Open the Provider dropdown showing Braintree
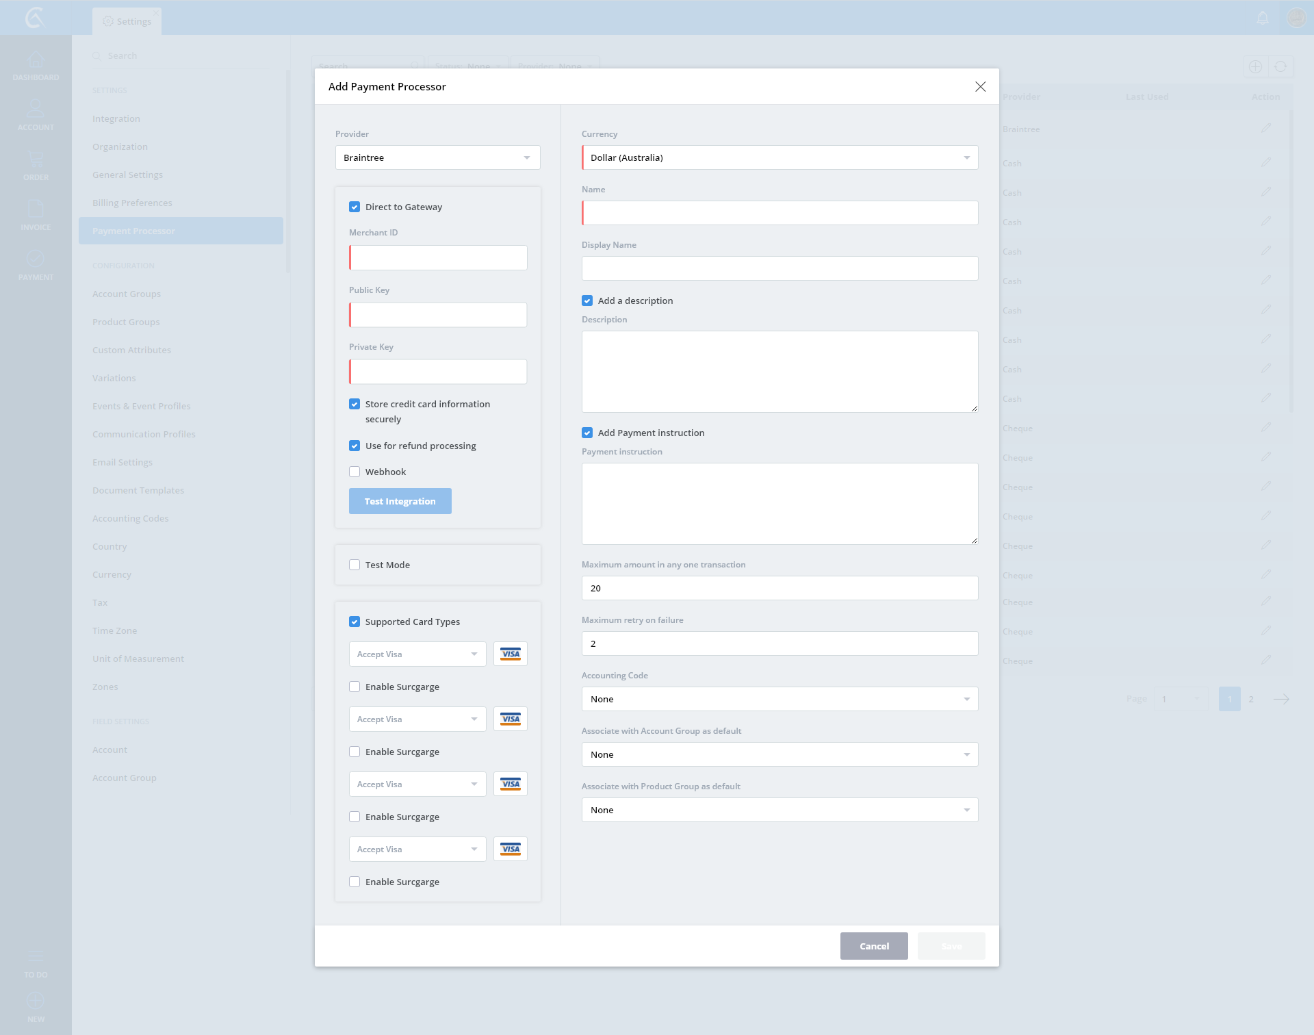This screenshot has height=1035, width=1314. point(438,157)
